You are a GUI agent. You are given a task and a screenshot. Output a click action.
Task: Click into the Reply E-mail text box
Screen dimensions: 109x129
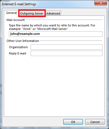[x=66, y=53]
